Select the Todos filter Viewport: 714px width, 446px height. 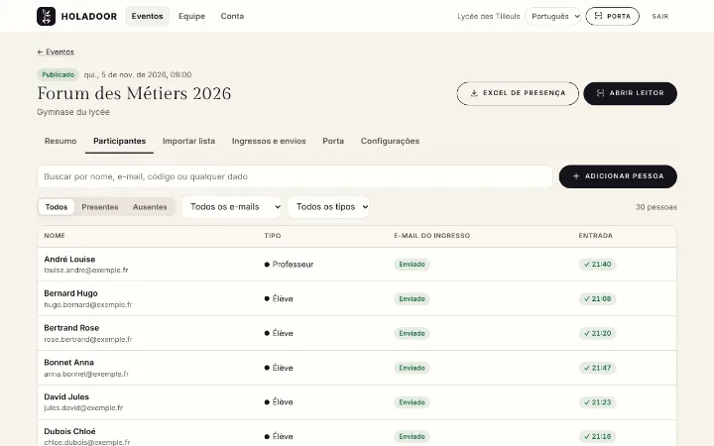coord(56,207)
